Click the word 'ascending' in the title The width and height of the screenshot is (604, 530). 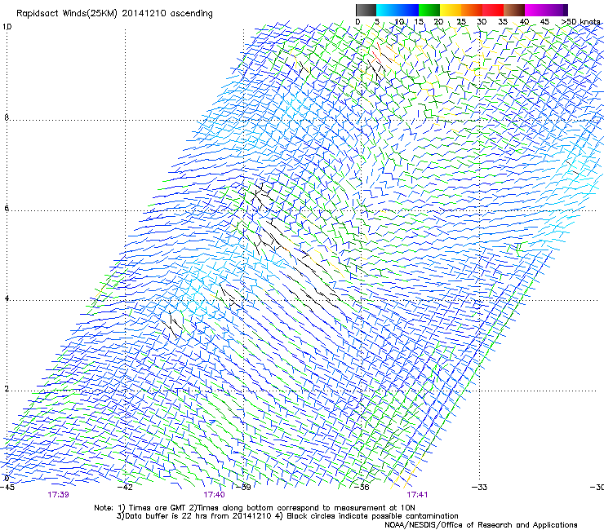(192, 14)
